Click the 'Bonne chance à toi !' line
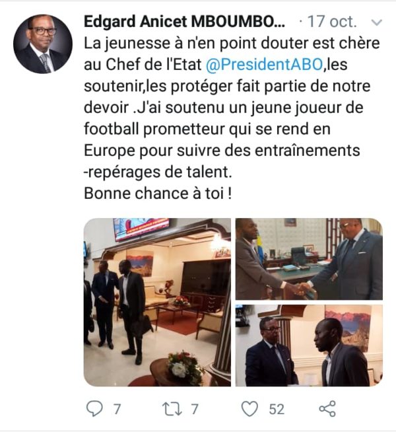This screenshot has height=434, width=396. pos(158,193)
